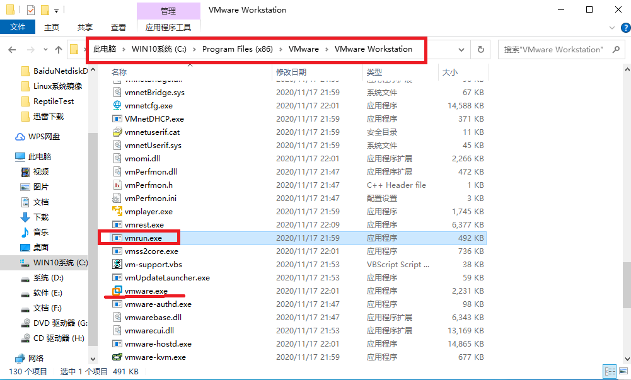This screenshot has height=380, width=631.
Task: Open the 文件 menu tab
Action: (18, 27)
